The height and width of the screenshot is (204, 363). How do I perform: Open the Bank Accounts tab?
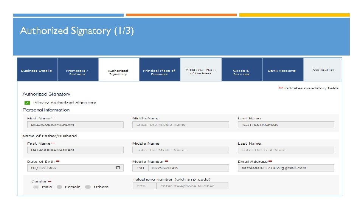point(283,70)
